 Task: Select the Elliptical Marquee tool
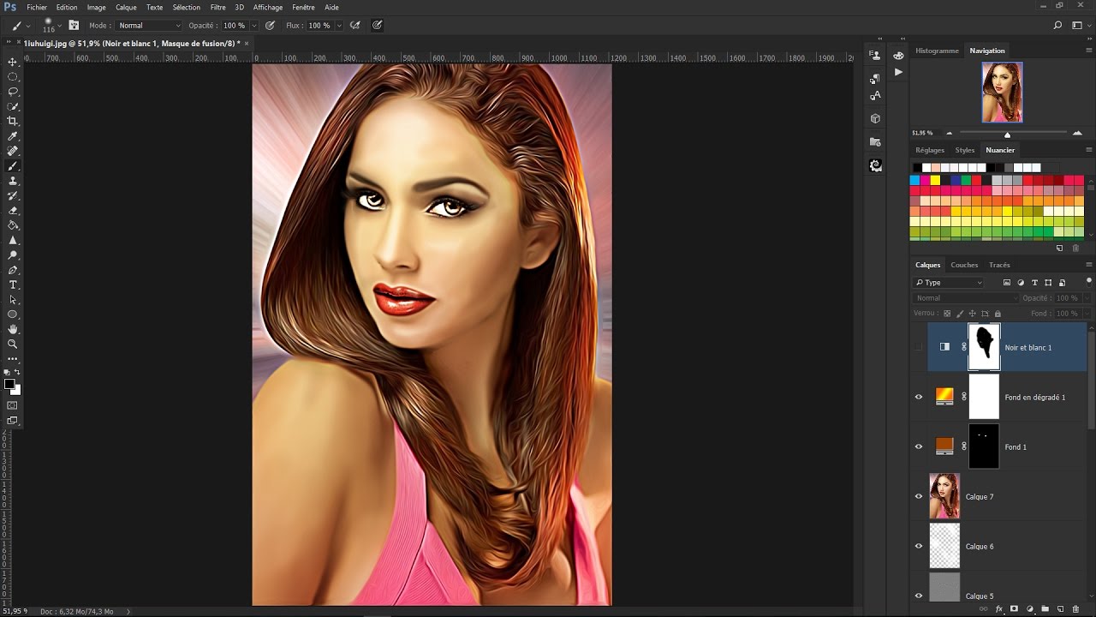point(13,76)
